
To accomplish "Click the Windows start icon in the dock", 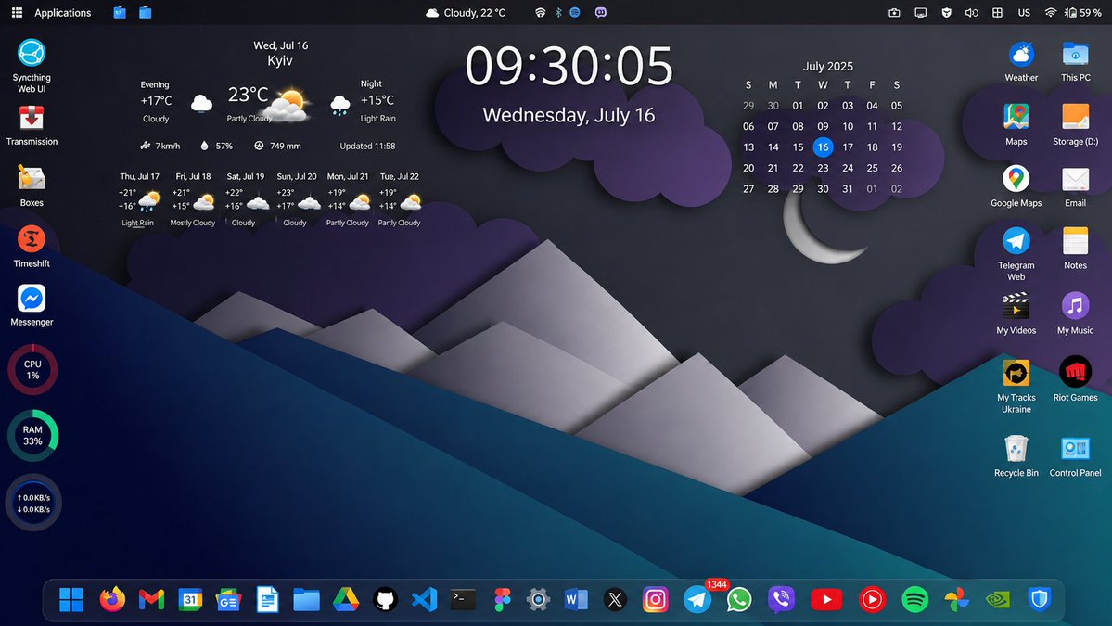I will pyautogui.click(x=70, y=600).
